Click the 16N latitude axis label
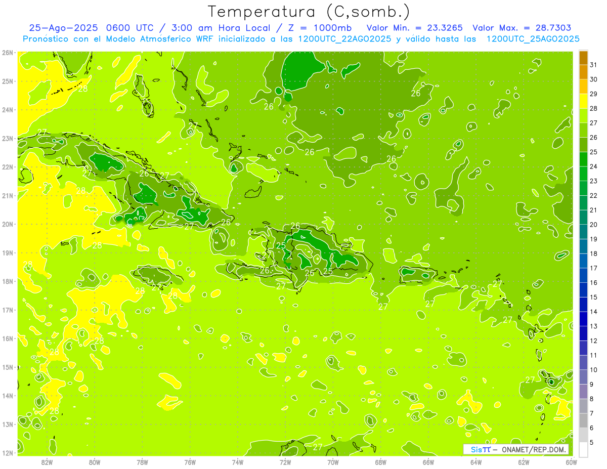The image size is (607, 469). 8,338
